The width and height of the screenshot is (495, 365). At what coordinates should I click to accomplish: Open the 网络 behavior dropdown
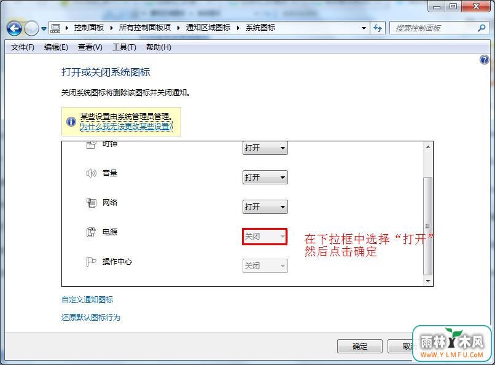click(x=265, y=207)
